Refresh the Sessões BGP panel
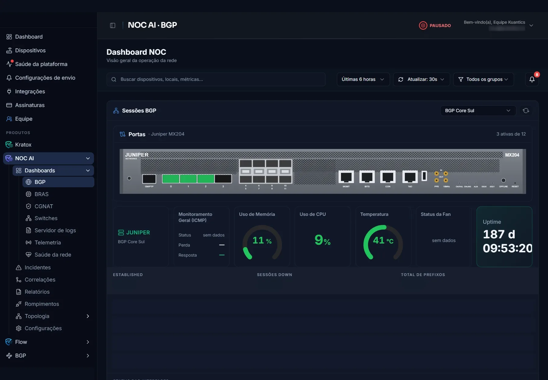The width and height of the screenshot is (548, 380). pos(526,111)
